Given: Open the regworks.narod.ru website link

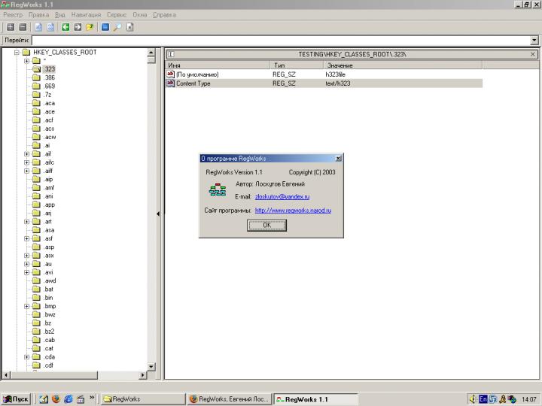Looking at the screenshot, I should 293,211.
